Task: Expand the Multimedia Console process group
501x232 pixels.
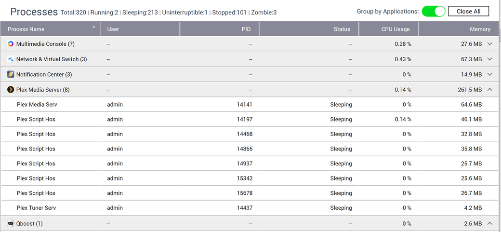Action: [x=490, y=44]
